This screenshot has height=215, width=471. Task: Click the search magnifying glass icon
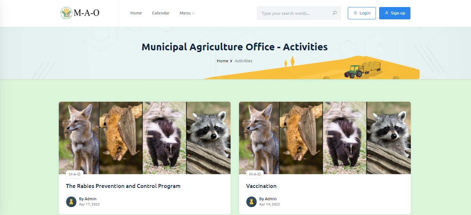tap(334, 13)
